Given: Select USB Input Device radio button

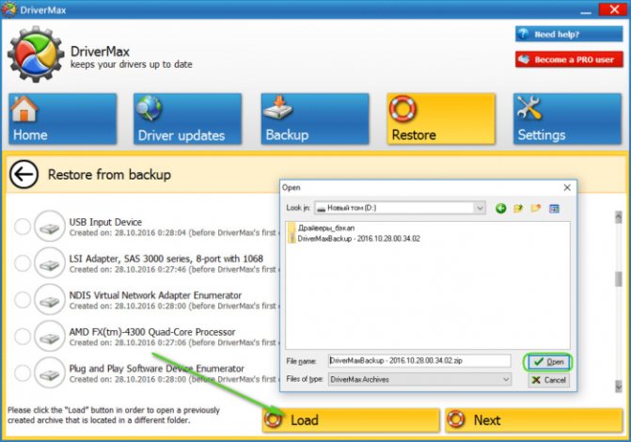Looking at the screenshot, I should click(x=23, y=227).
